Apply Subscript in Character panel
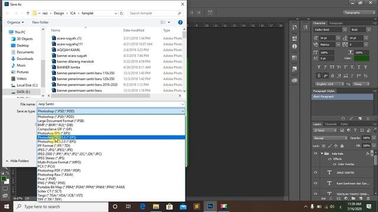This screenshot has height=212, width=378. [352, 67]
